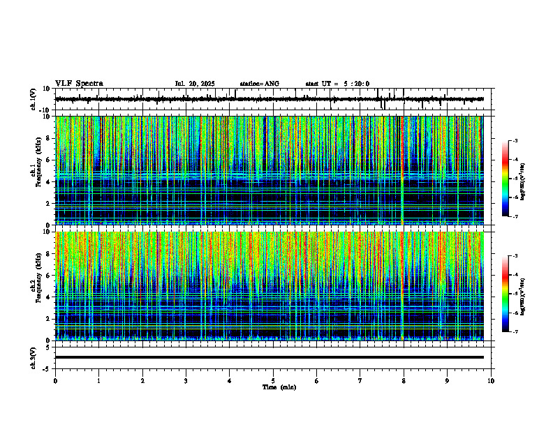Click the ch.1 spectrogram color scale bar
553x427 pixels.
pos(506,179)
